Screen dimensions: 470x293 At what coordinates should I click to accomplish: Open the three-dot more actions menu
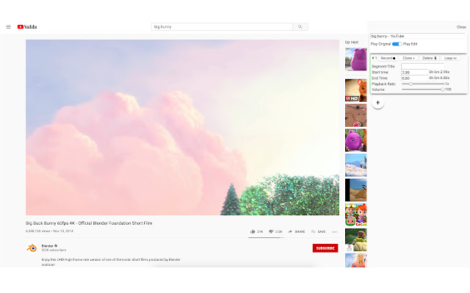click(334, 231)
